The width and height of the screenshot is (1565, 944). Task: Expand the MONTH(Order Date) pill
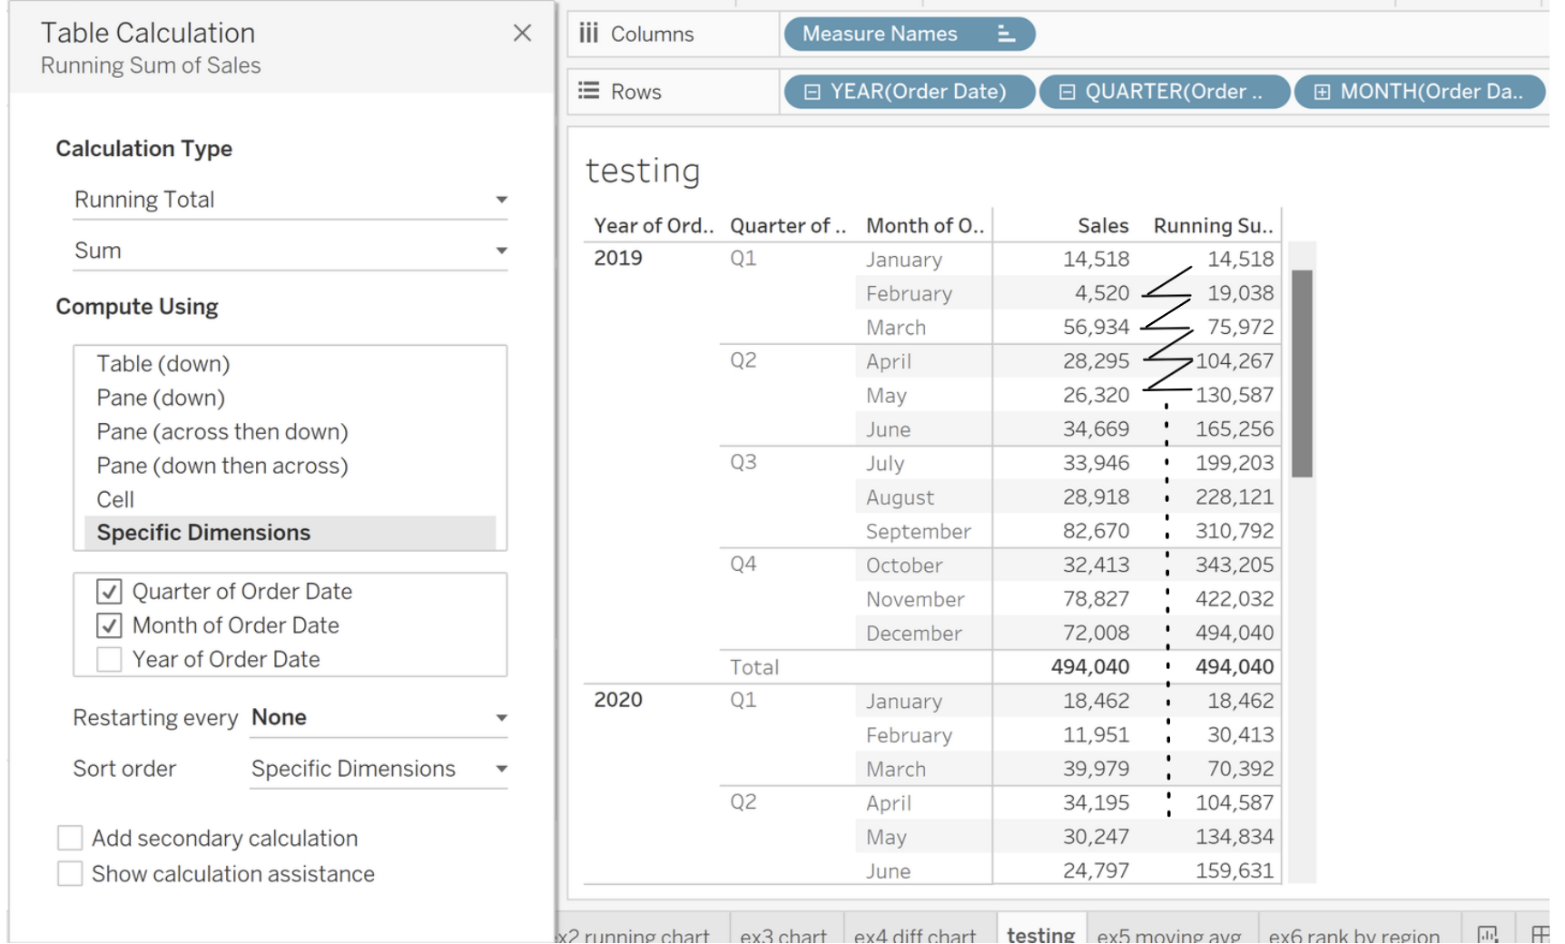click(x=1322, y=92)
